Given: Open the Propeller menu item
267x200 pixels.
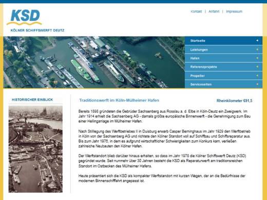Looking at the screenshot, I should click(x=223, y=75).
